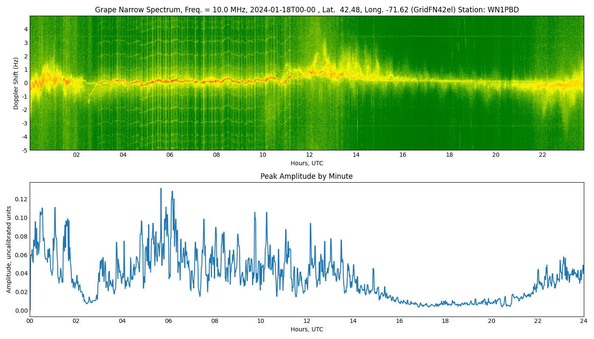Click the "Doppler Shift (Hz)" axis label

coord(16,83)
